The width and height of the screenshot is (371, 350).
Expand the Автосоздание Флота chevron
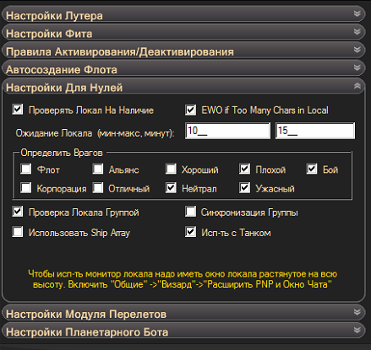(357, 67)
